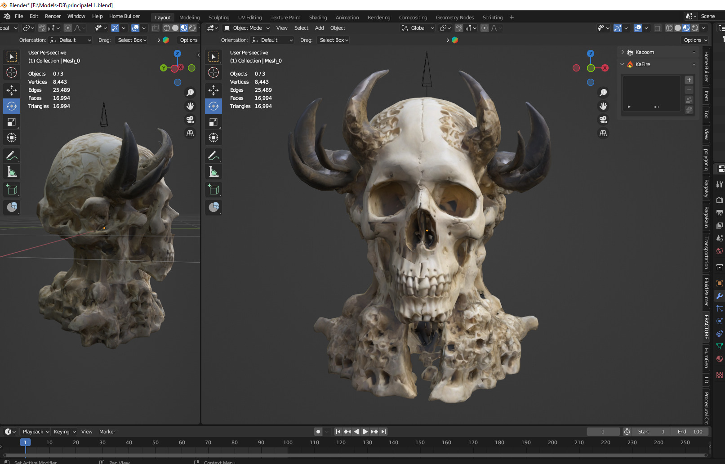Open the Playback dropdown in timeline
The image size is (725, 464).
(36, 432)
